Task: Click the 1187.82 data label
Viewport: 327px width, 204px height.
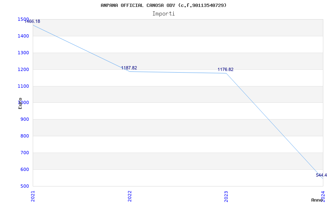Action: [129, 68]
